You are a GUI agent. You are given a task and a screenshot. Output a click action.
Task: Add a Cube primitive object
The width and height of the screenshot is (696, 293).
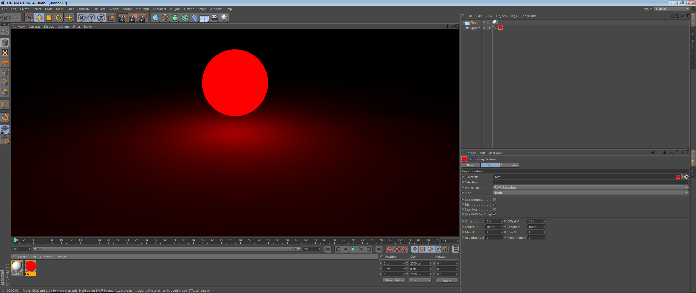tap(155, 18)
